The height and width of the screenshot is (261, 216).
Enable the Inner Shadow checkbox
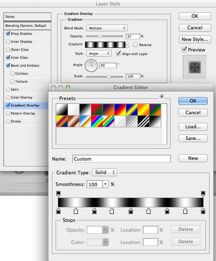tap(8, 42)
